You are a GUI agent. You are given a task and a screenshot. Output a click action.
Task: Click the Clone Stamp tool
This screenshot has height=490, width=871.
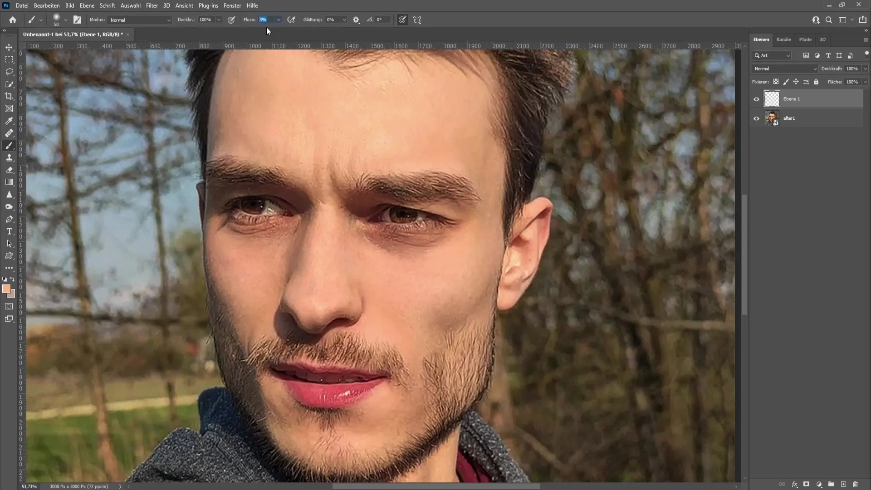(9, 157)
